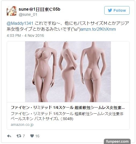This screenshot has width=136, height=144.
Task: Click the retweet count 7
Action: pos(24,136)
